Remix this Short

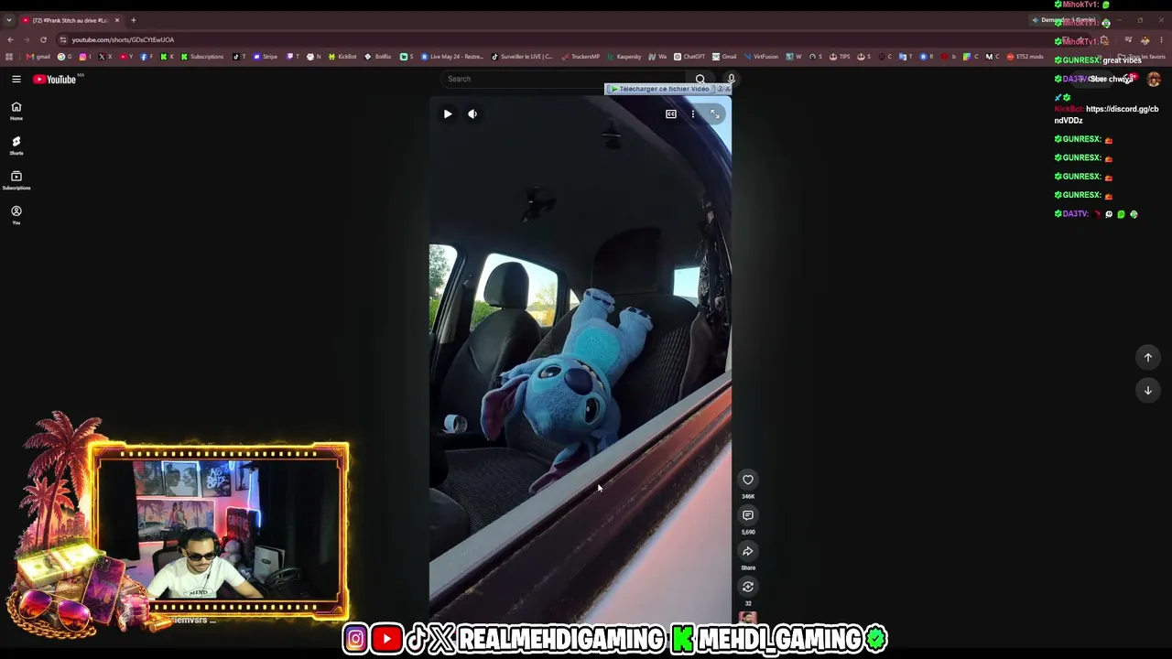[x=748, y=587]
